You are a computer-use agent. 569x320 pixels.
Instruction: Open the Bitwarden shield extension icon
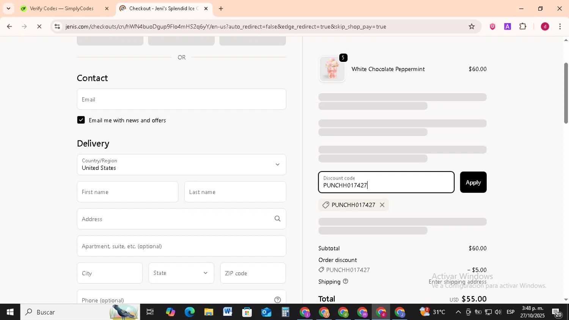tap(492, 27)
